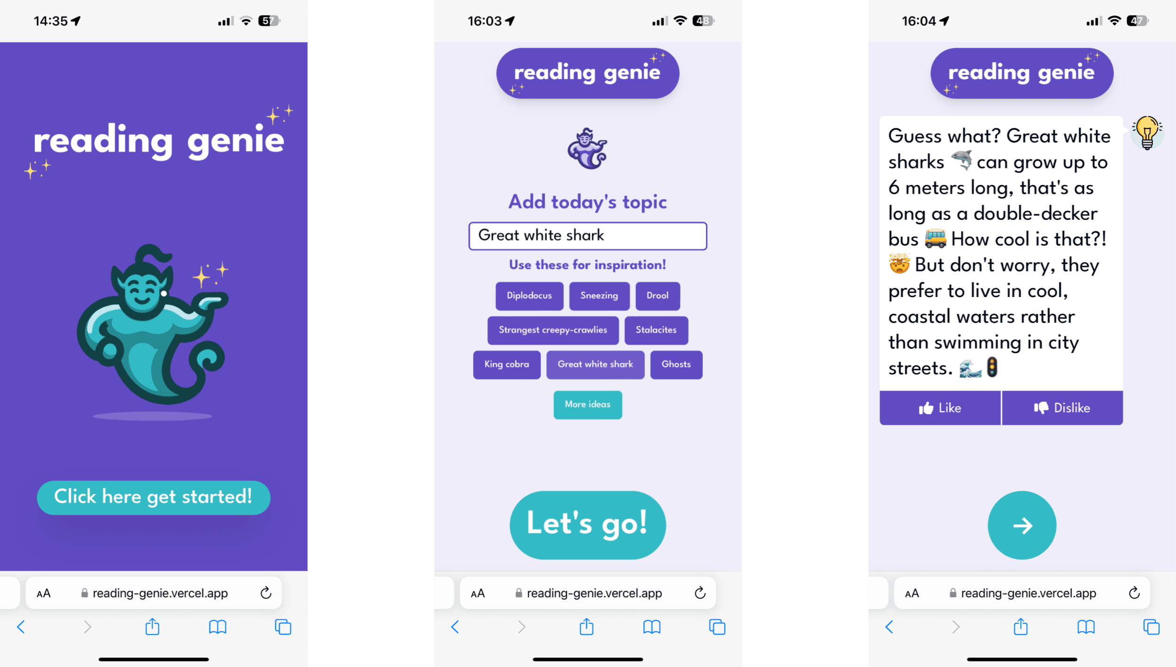Tap the Let's go! button
The height and width of the screenshot is (667, 1176).
tap(587, 525)
